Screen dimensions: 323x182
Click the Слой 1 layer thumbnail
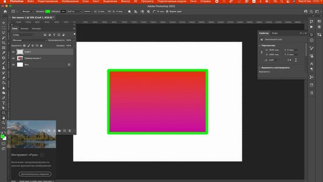click(x=20, y=52)
